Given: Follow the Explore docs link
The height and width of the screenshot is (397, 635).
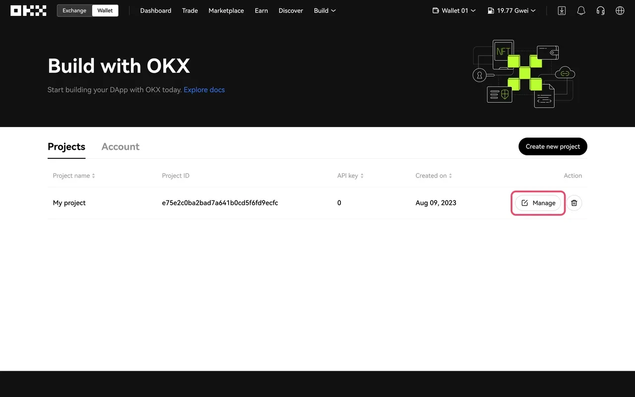Looking at the screenshot, I should tap(204, 90).
